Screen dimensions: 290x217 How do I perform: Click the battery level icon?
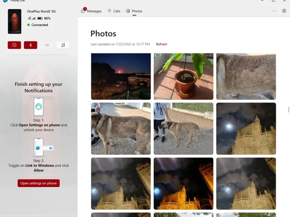point(40,18)
